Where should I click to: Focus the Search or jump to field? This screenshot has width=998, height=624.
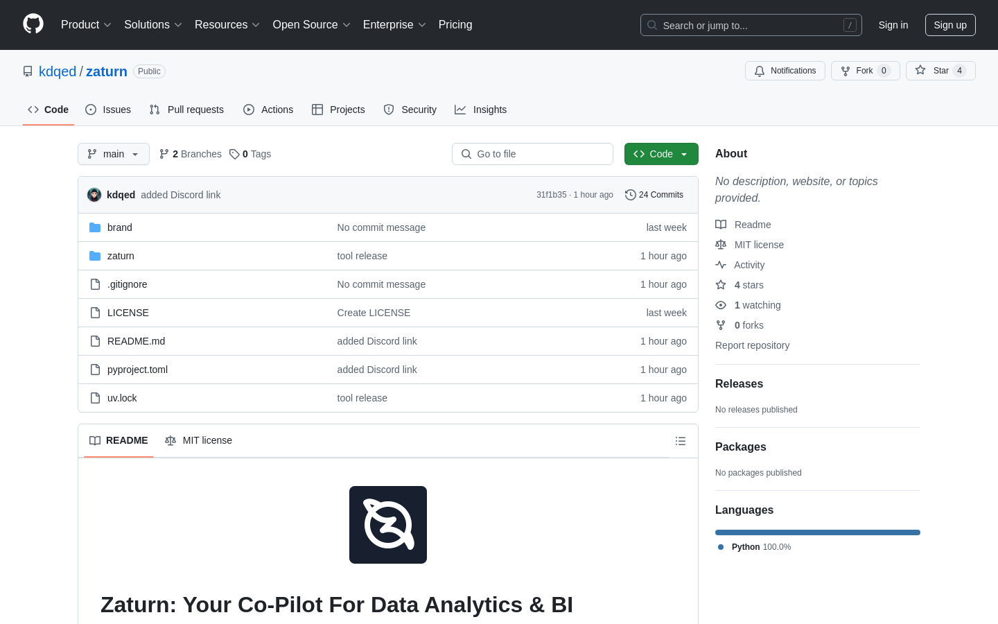pos(751,25)
